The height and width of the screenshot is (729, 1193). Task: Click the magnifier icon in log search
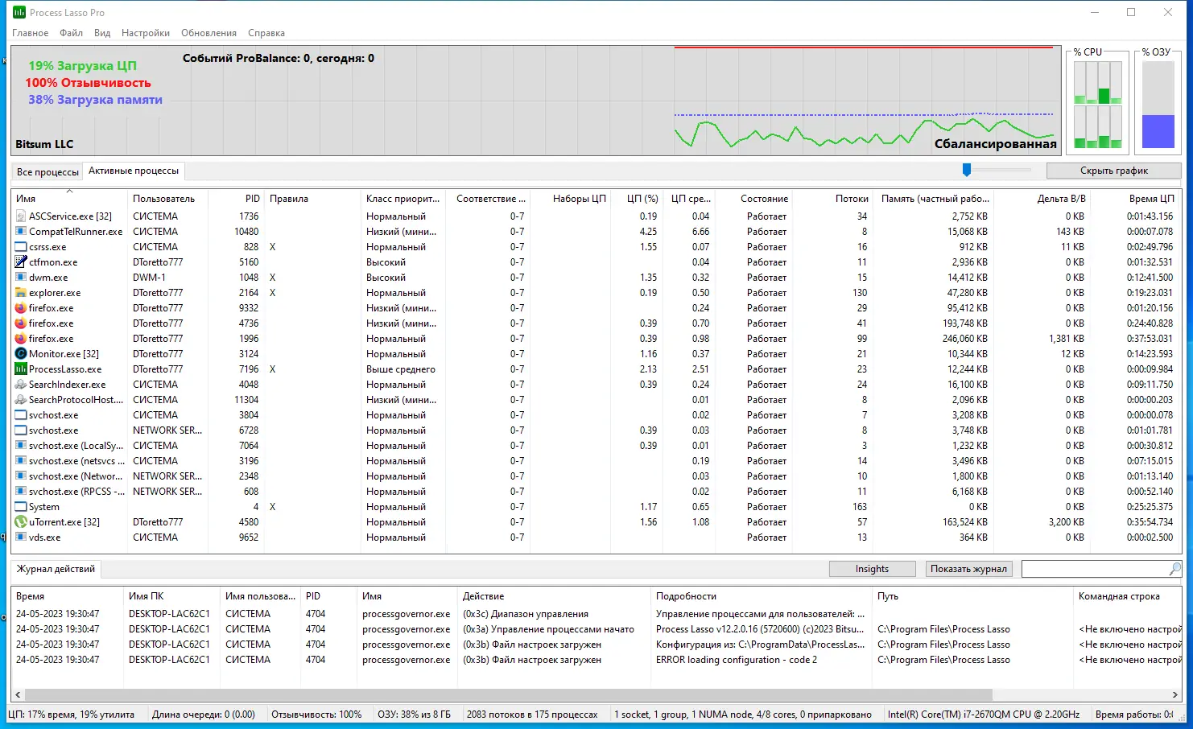click(x=1175, y=569)
